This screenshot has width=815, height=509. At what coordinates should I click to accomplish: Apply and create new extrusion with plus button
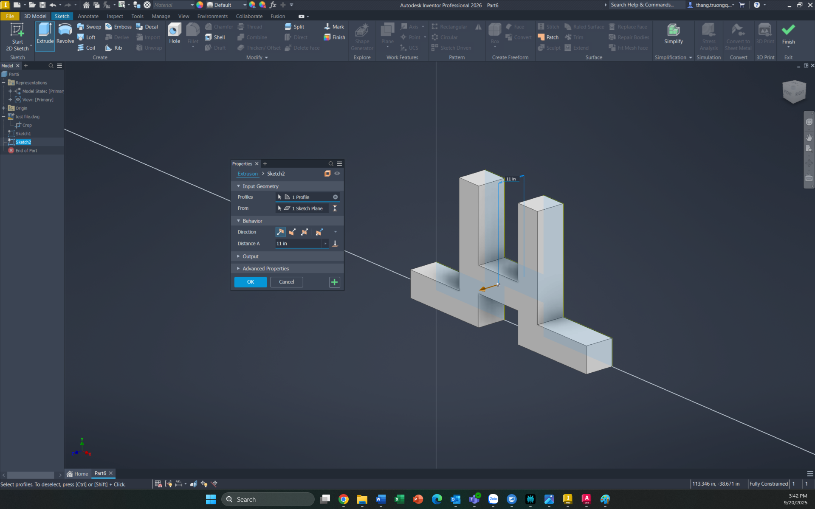click(334, 282)
